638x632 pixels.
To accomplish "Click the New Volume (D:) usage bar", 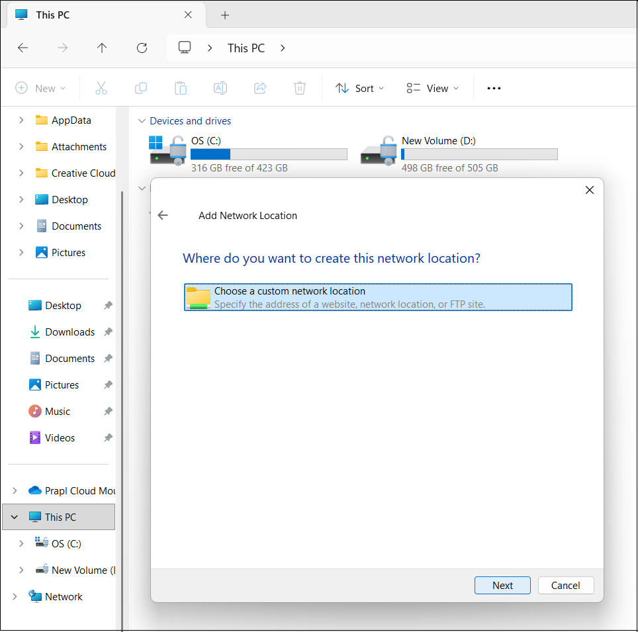I will point(479,154).
